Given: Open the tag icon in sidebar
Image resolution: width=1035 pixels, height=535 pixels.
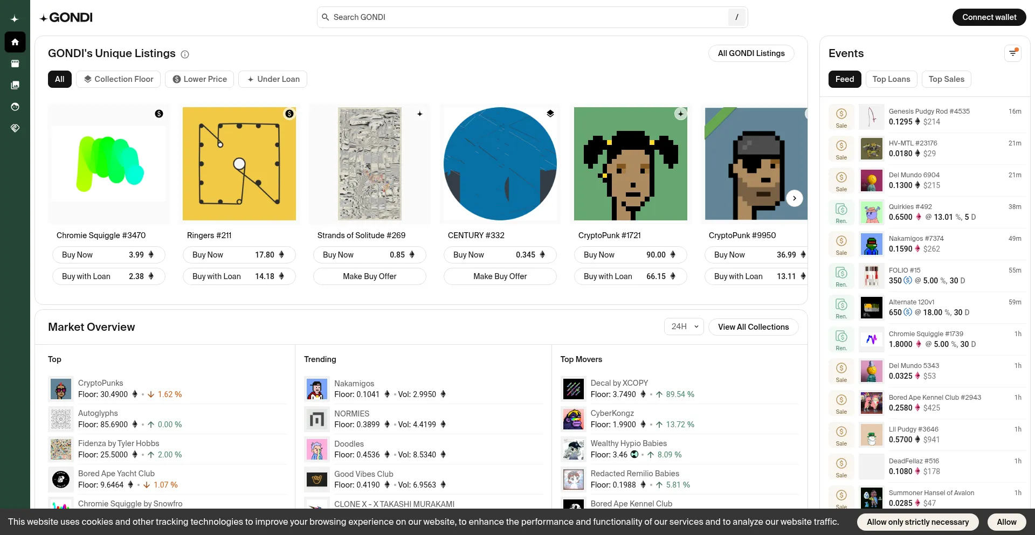Looking at the screenshot, I should tap(15, 128).
